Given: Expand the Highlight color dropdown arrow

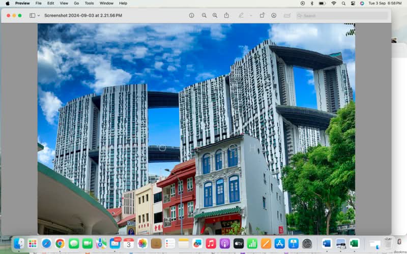Looking at the screenshot, I should coord(251,16).
